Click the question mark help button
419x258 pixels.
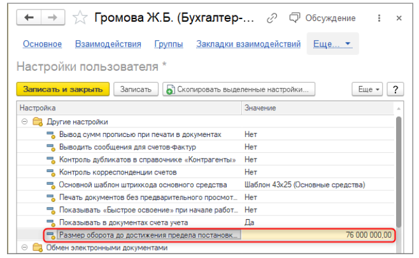[395, 89]
